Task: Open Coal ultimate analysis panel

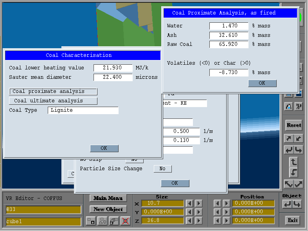Action: point(53,101)
